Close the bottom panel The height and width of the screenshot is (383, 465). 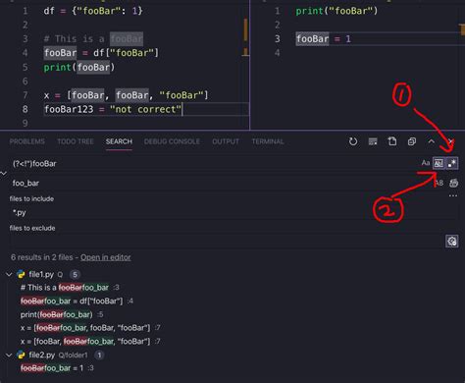click(x=451, y=141)
